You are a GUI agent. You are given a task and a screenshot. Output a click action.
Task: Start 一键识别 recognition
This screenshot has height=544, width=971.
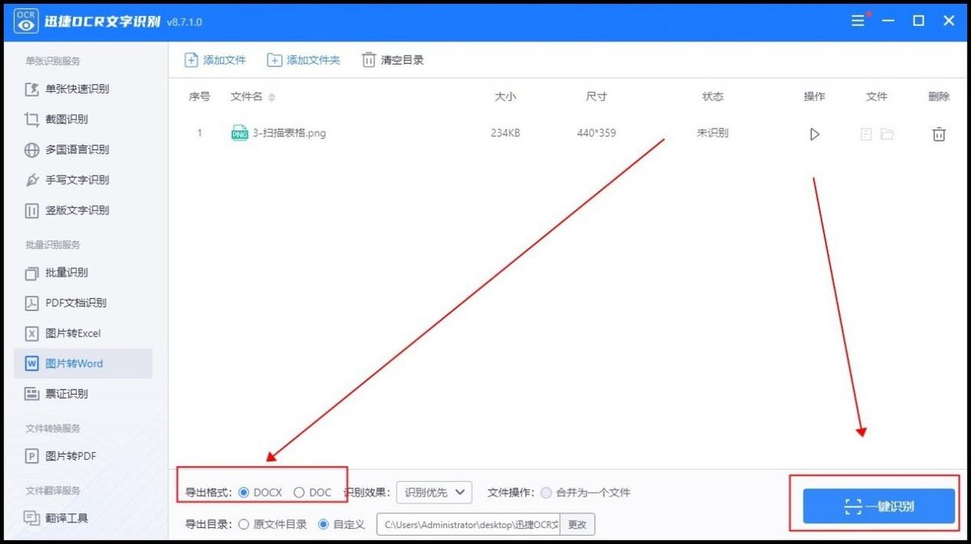[x=879, y=506]
